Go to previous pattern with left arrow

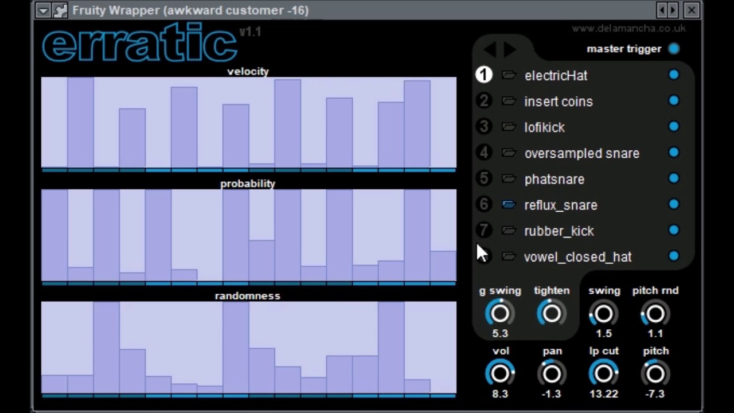(490, 49)
